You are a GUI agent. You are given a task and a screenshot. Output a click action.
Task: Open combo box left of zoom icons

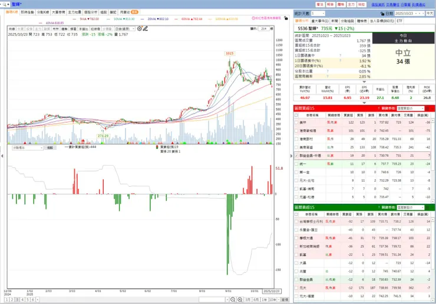point(214,299)
